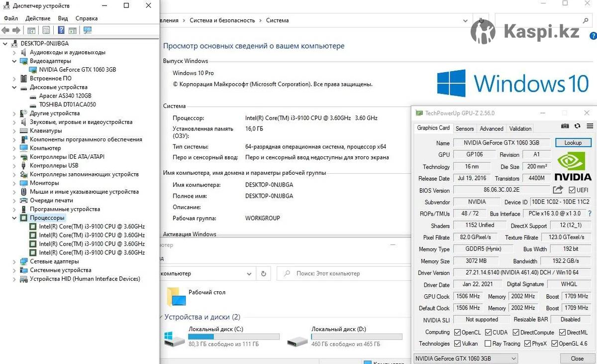Expand the Сетевые адаптеры node
The width and height of the screenshot is (597, 364).
[x=13, y=261]
